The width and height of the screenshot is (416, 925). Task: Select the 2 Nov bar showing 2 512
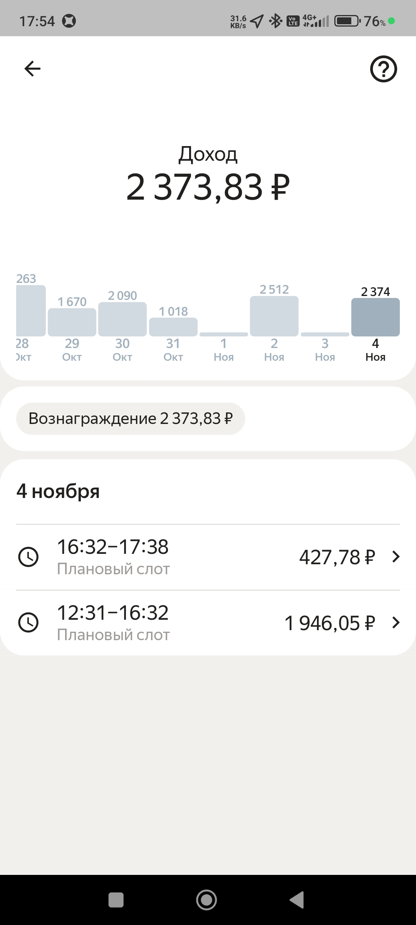(x=274, y=316)
